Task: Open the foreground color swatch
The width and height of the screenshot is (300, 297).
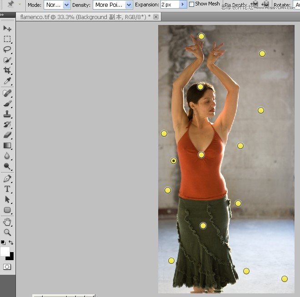Action: tap(5, 251)
